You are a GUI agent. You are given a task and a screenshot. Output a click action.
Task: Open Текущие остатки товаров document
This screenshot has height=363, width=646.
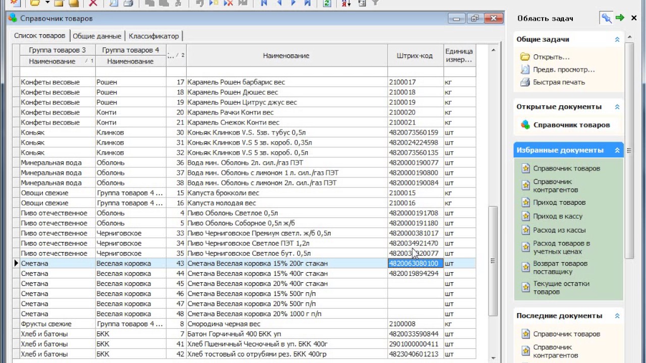[561, 287]
